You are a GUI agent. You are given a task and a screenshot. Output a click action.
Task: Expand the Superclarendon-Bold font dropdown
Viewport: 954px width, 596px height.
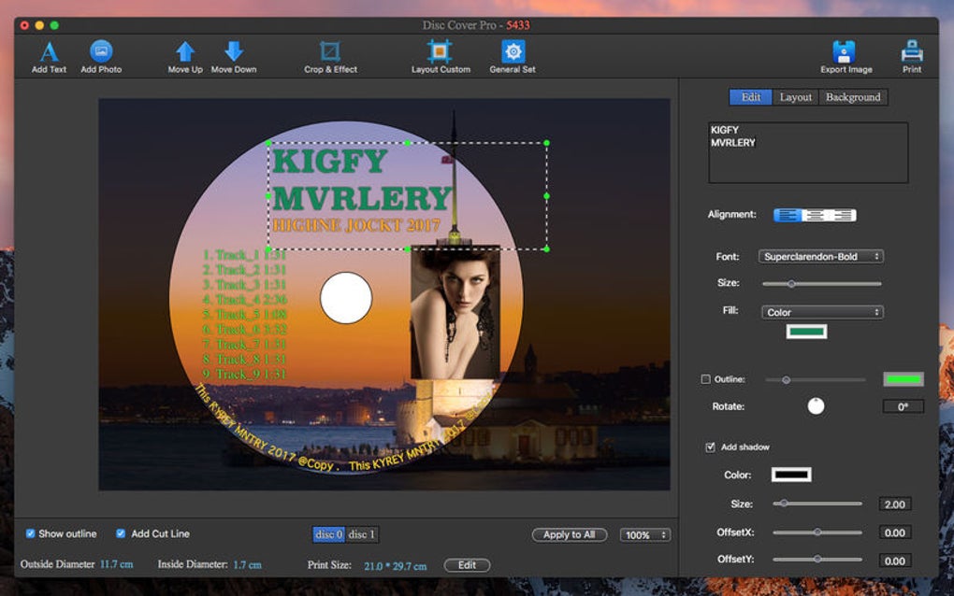[x=822, y=256]
